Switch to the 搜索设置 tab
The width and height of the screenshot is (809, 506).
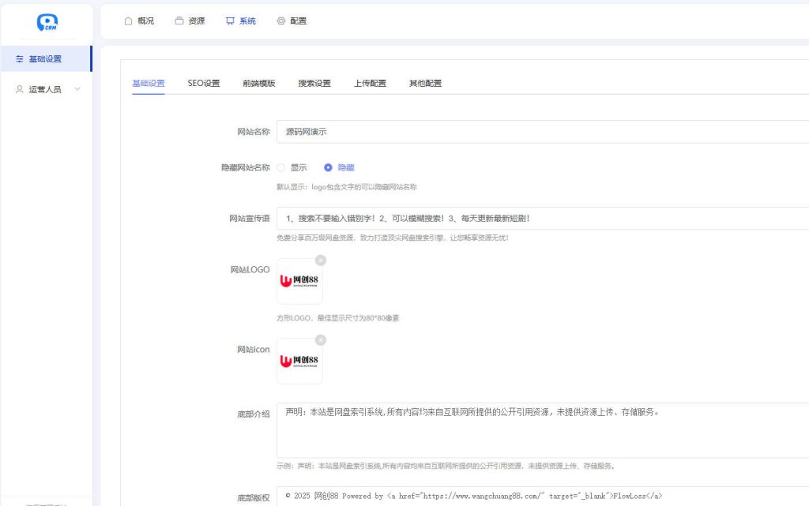pos(314,83)
